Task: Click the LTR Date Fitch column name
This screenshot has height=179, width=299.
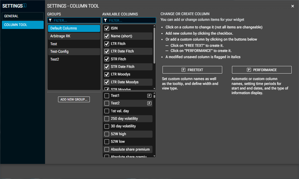Action: coord(122,51)
